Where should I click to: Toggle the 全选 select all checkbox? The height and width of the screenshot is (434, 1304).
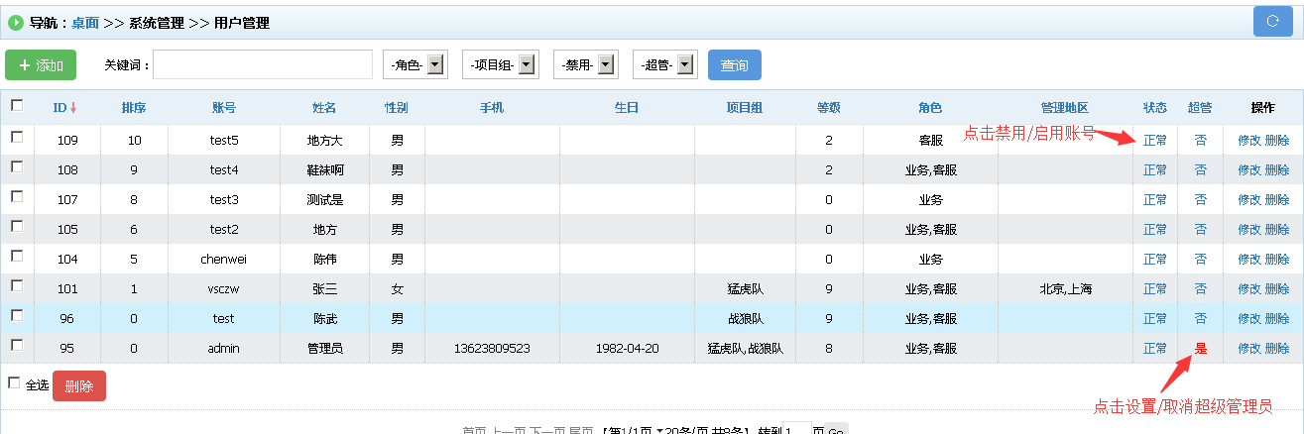pyautogui.click(x=14, y=382)
